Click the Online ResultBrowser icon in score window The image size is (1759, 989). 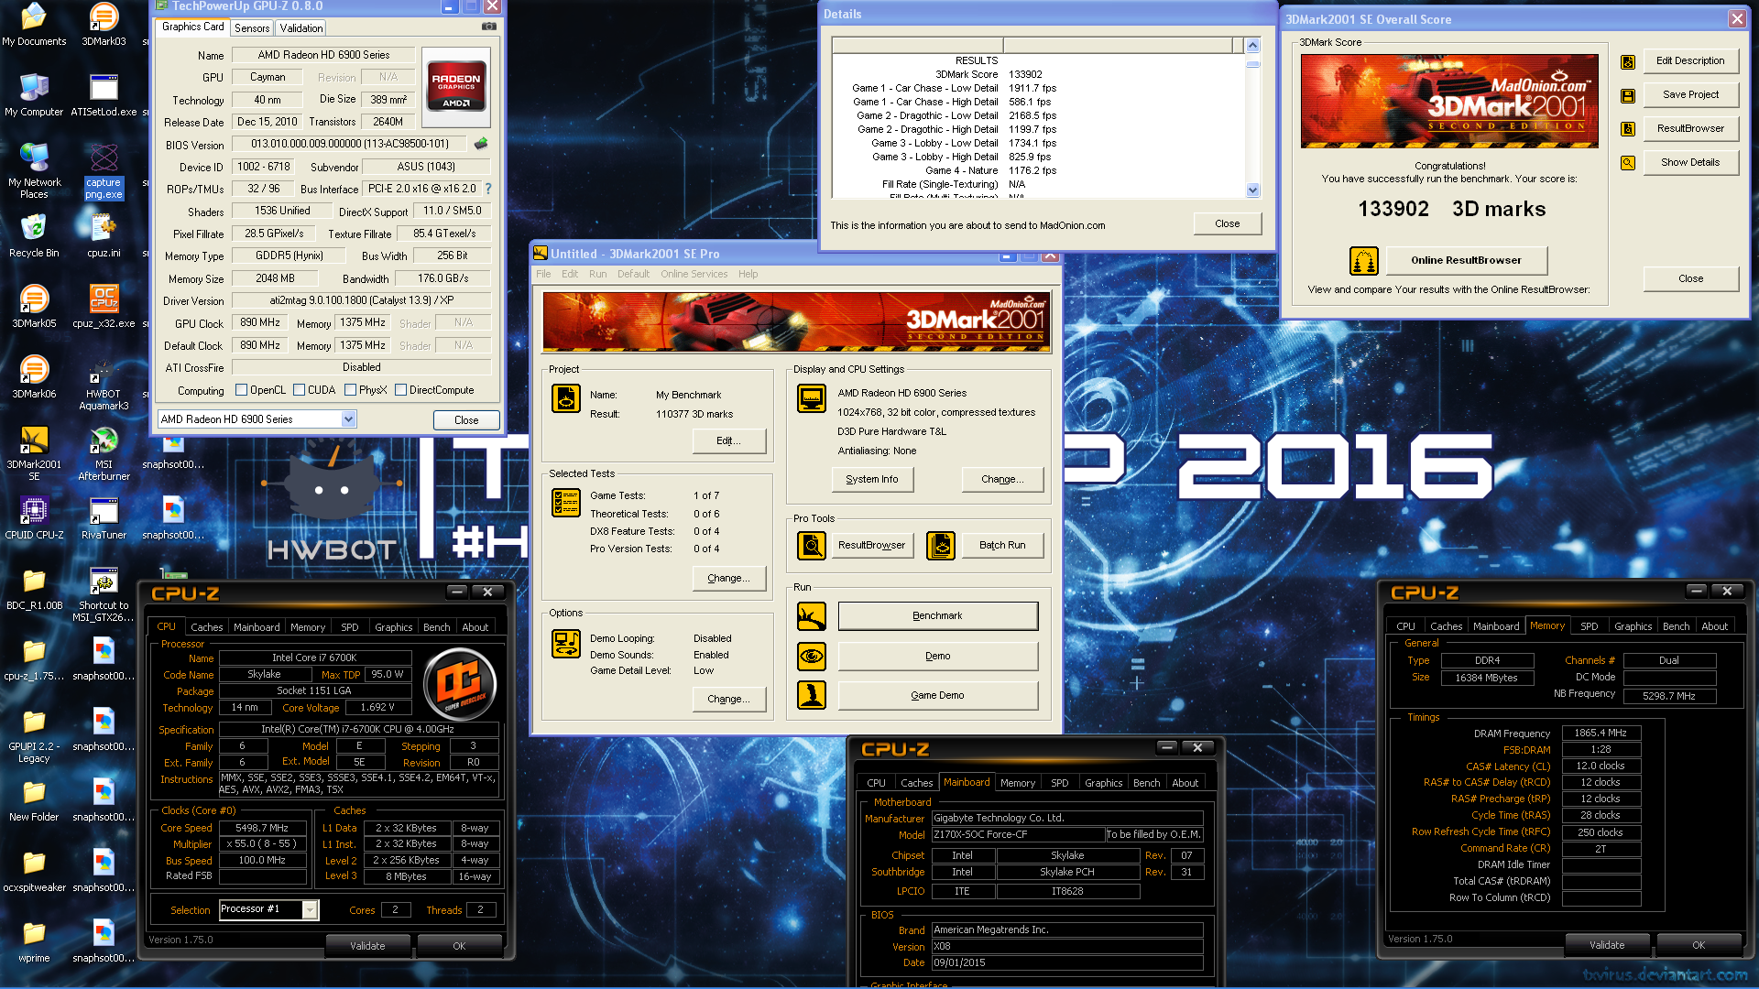point(1364,261)
